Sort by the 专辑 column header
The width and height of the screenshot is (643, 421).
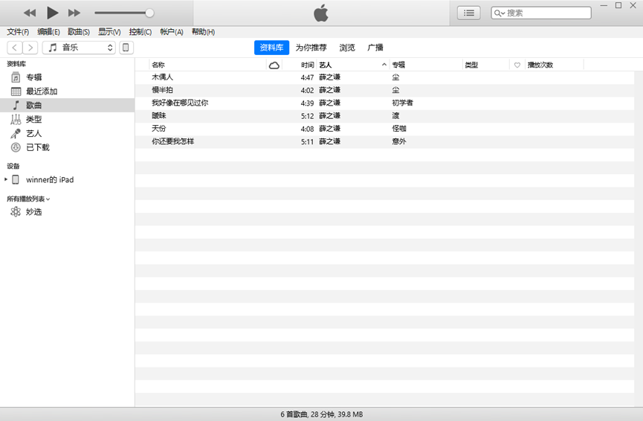coord(426,65)
